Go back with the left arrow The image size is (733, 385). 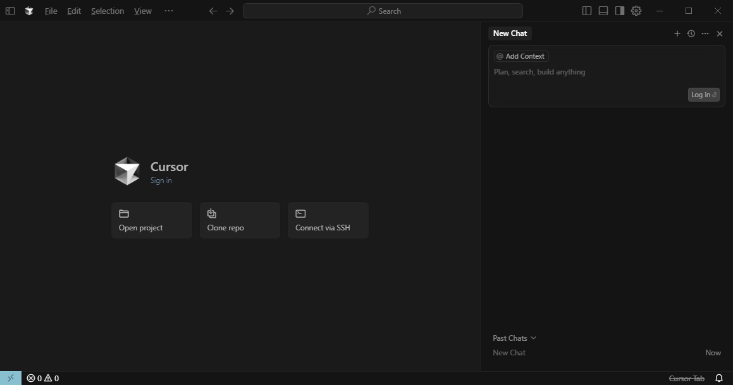213,11
